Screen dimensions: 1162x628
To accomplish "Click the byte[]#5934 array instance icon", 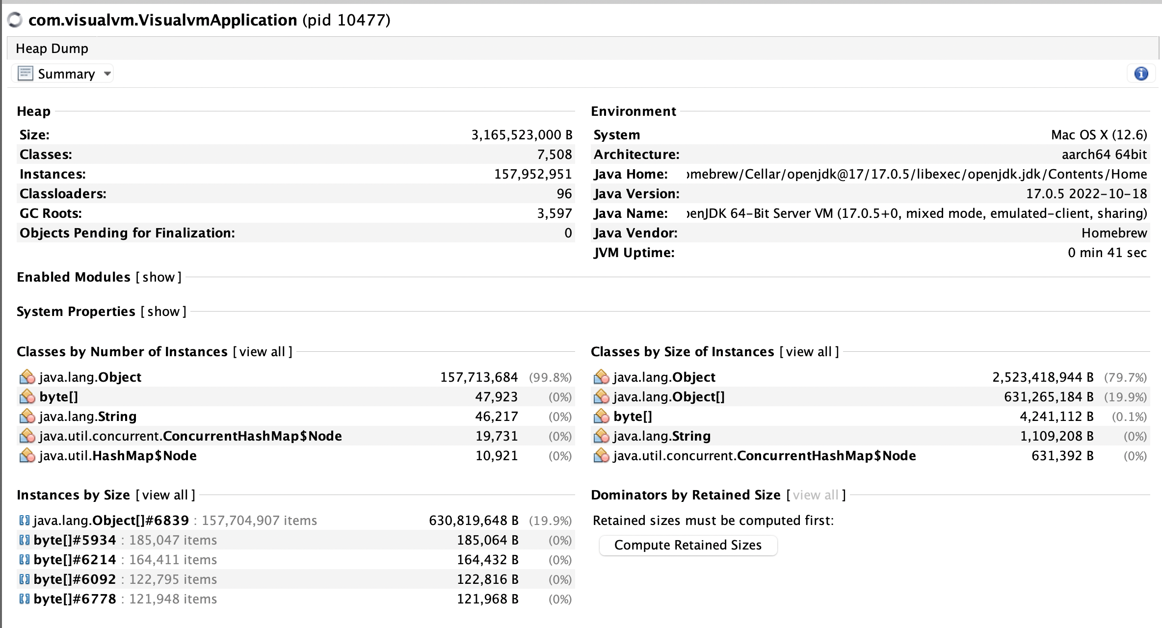I will point(24,540).
